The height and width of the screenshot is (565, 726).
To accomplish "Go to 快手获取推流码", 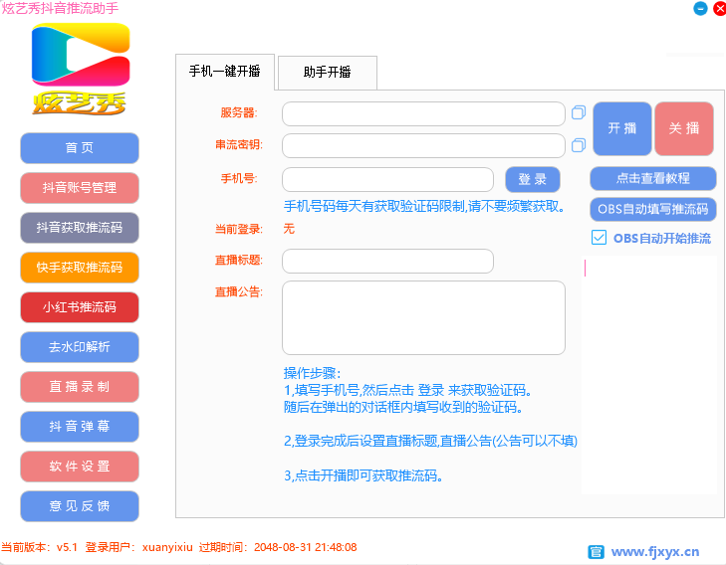I will point(80,268).
